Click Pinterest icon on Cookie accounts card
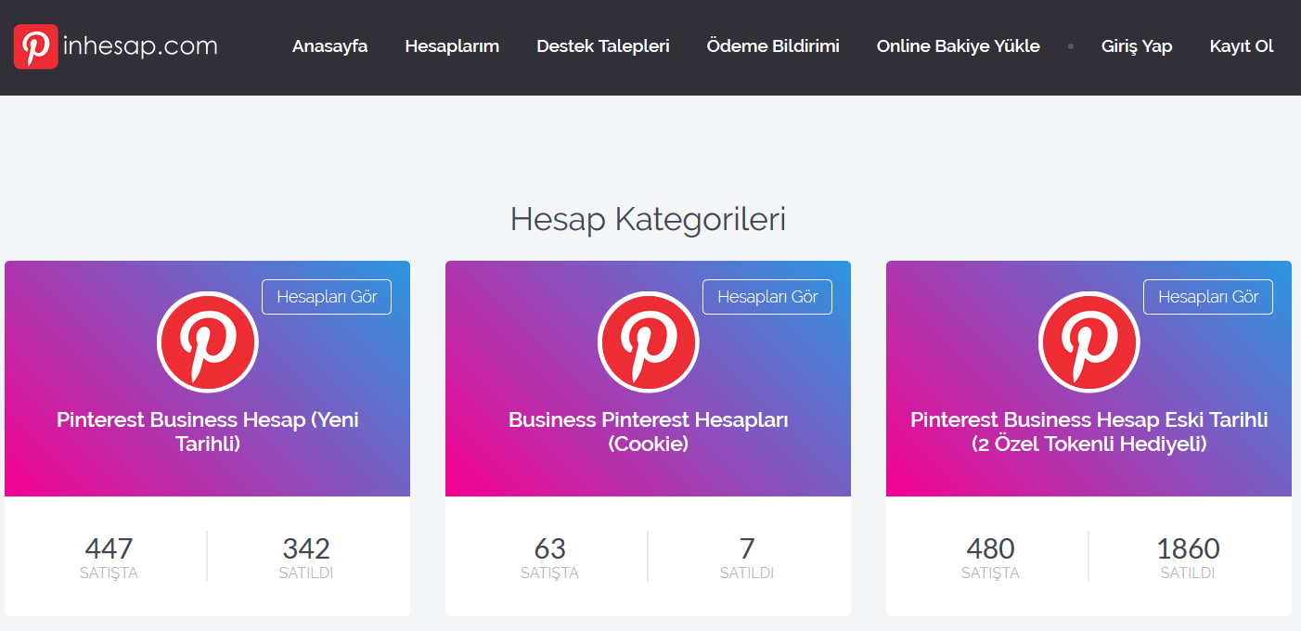 coord(649,341)
